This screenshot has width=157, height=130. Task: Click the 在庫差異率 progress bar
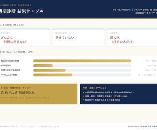point(82,66)
